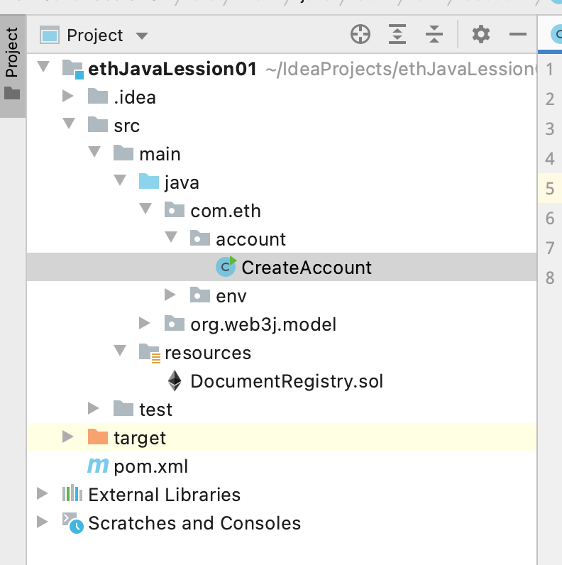Expand the .idea folder
This screenshot has height=565, width=562.
pos(68,97)
